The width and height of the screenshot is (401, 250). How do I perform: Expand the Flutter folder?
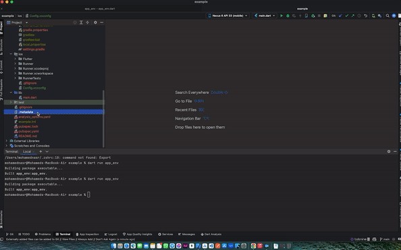(x=15, y=59)
